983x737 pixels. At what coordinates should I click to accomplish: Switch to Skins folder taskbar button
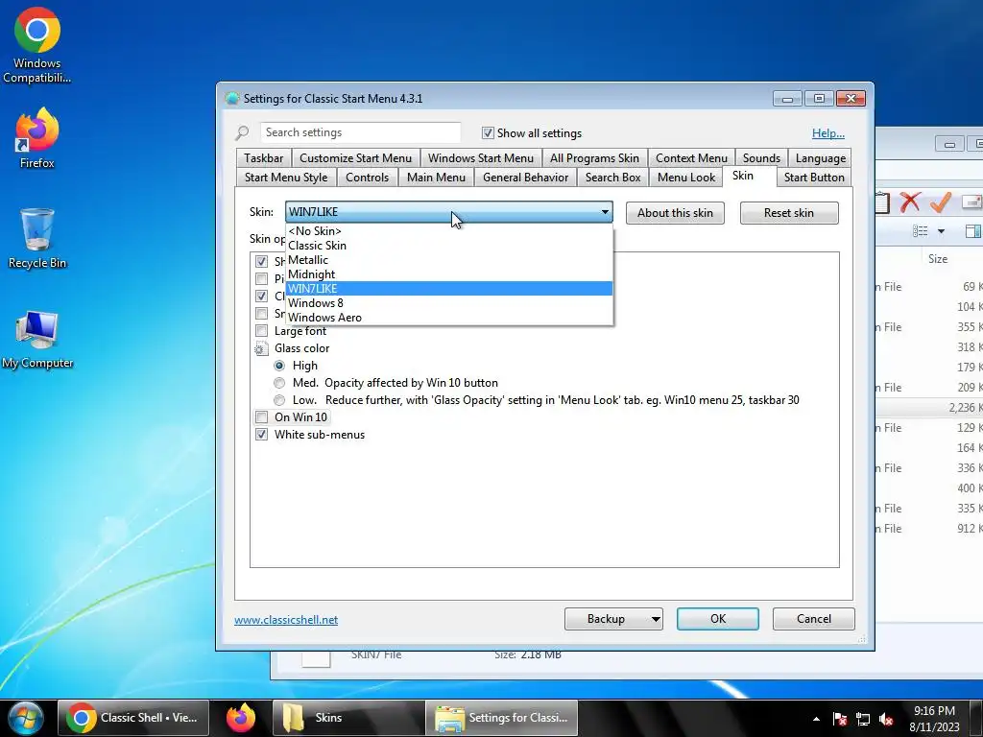pos(348,718)
